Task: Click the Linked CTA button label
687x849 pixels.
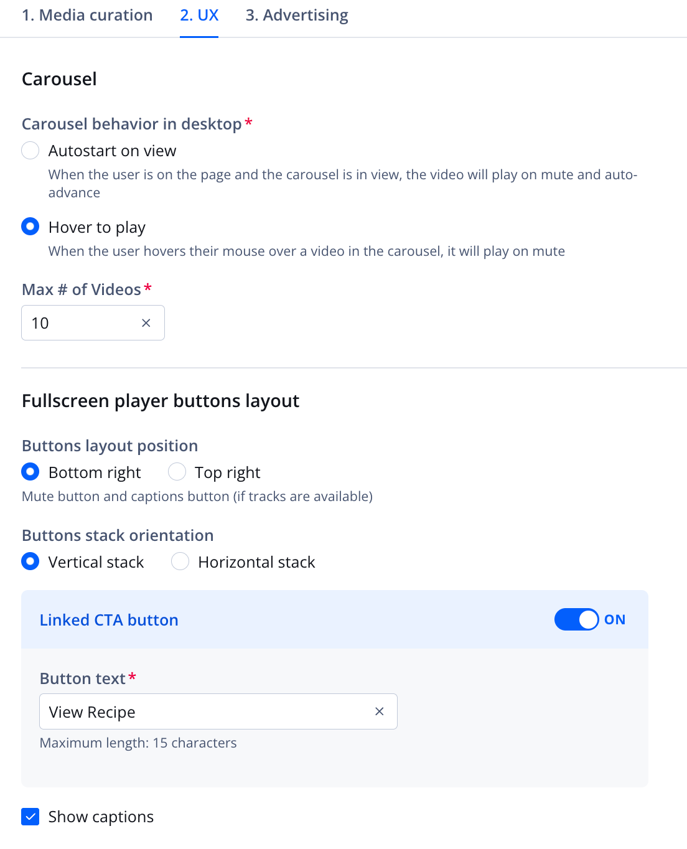Action: 109,619
